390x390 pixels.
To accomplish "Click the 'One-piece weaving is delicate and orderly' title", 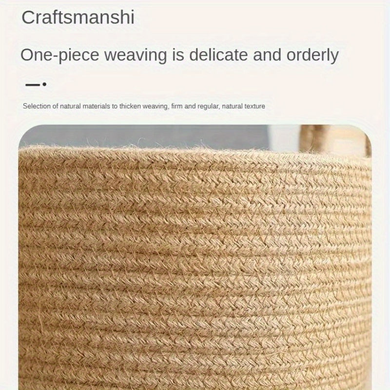I will point(179,55).
